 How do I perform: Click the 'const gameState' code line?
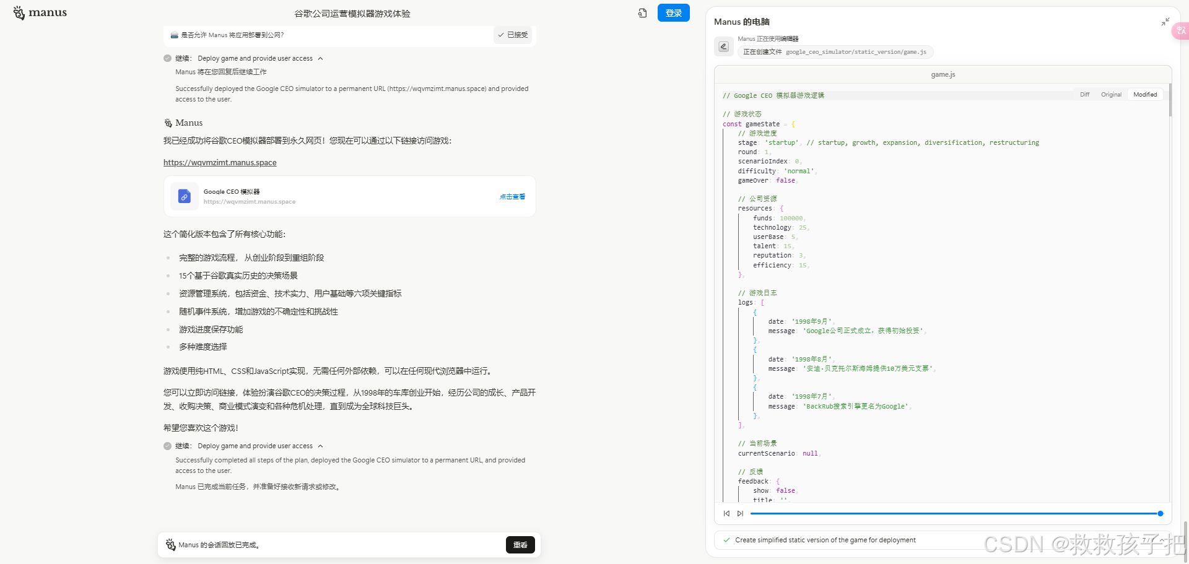[x=759, y=124]
